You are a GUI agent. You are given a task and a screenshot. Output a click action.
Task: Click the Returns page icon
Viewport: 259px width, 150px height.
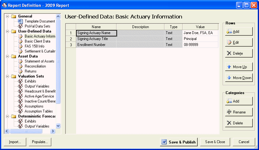(20, 71)
